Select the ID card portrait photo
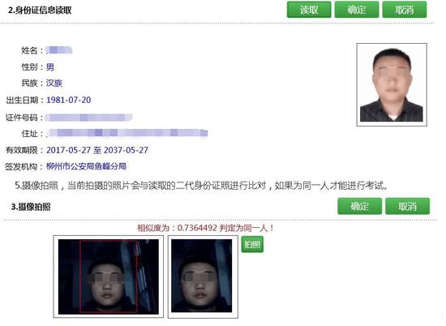This screenshot has width=446, height=326. [x=392, y=85]
